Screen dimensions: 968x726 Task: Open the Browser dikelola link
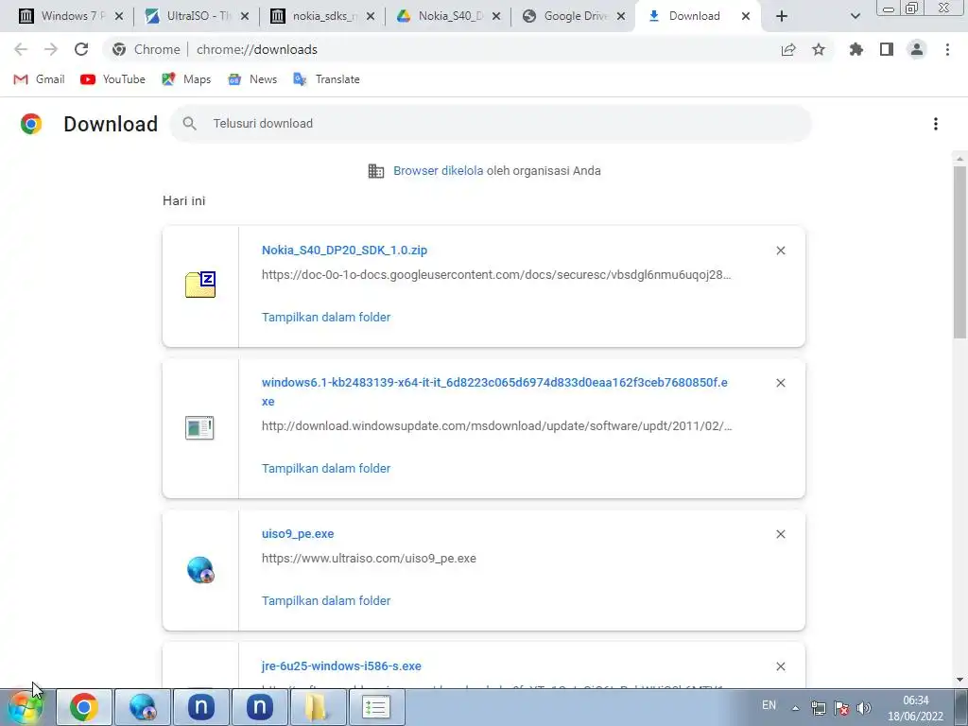click(x=439, y=171)
